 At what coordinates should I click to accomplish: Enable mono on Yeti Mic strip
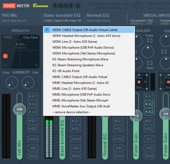point(33,139)
